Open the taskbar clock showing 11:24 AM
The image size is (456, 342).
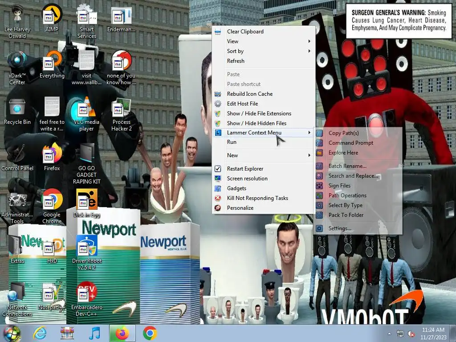433,334
